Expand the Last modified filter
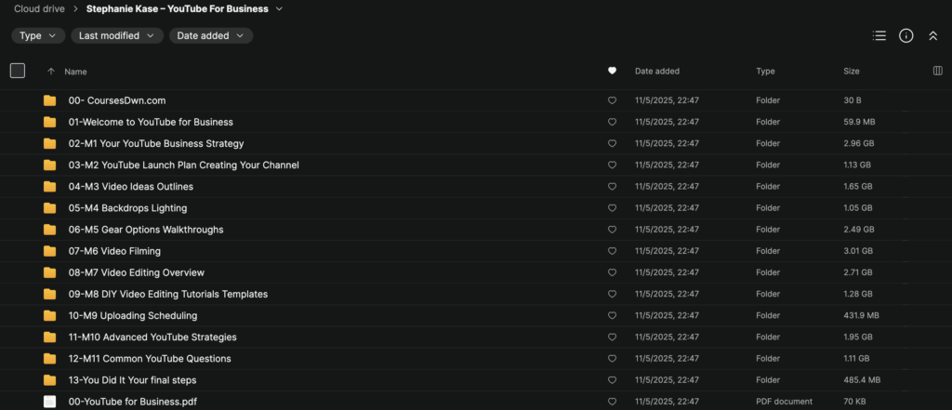 (x=117, y=35)
